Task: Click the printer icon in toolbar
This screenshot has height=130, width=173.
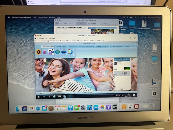Action: click(x=64, y=52)
